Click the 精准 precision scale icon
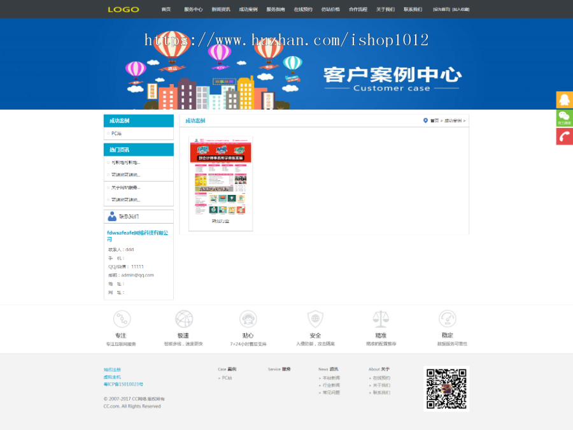This screenshot has width=573, height=430. 380,319
